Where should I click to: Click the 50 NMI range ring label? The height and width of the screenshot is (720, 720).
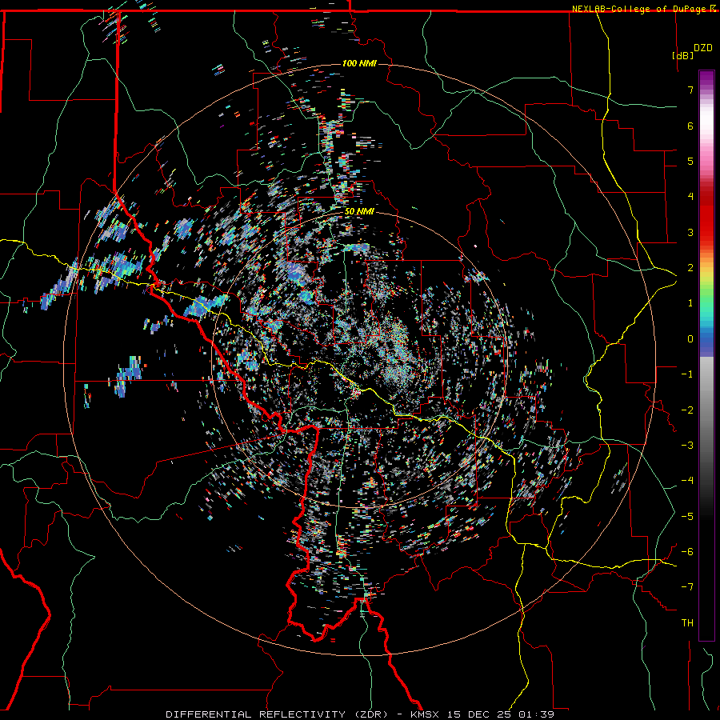[x=359, y=212]
